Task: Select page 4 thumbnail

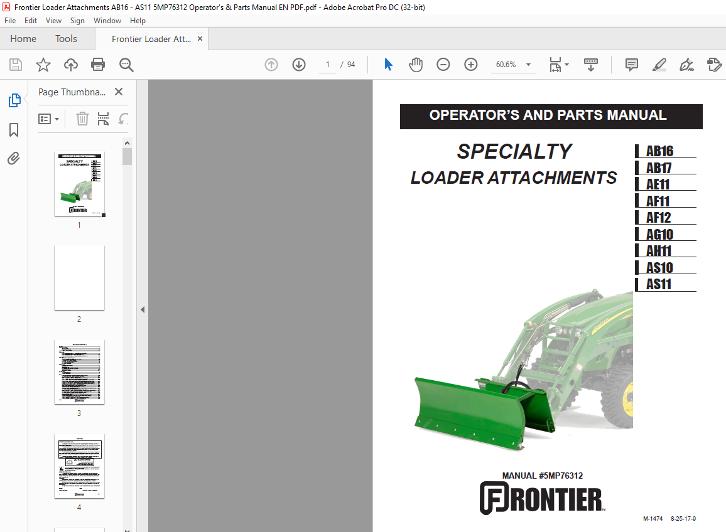Action: click(x=79, y=466)
